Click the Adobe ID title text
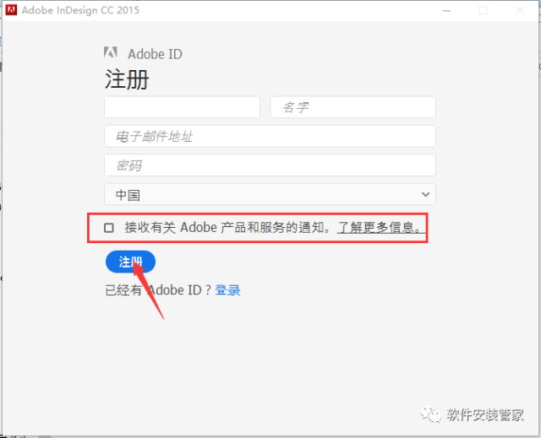541x438 pixels. point(155,54)
